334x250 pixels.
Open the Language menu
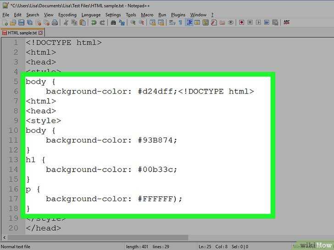(x=91, y=15)
